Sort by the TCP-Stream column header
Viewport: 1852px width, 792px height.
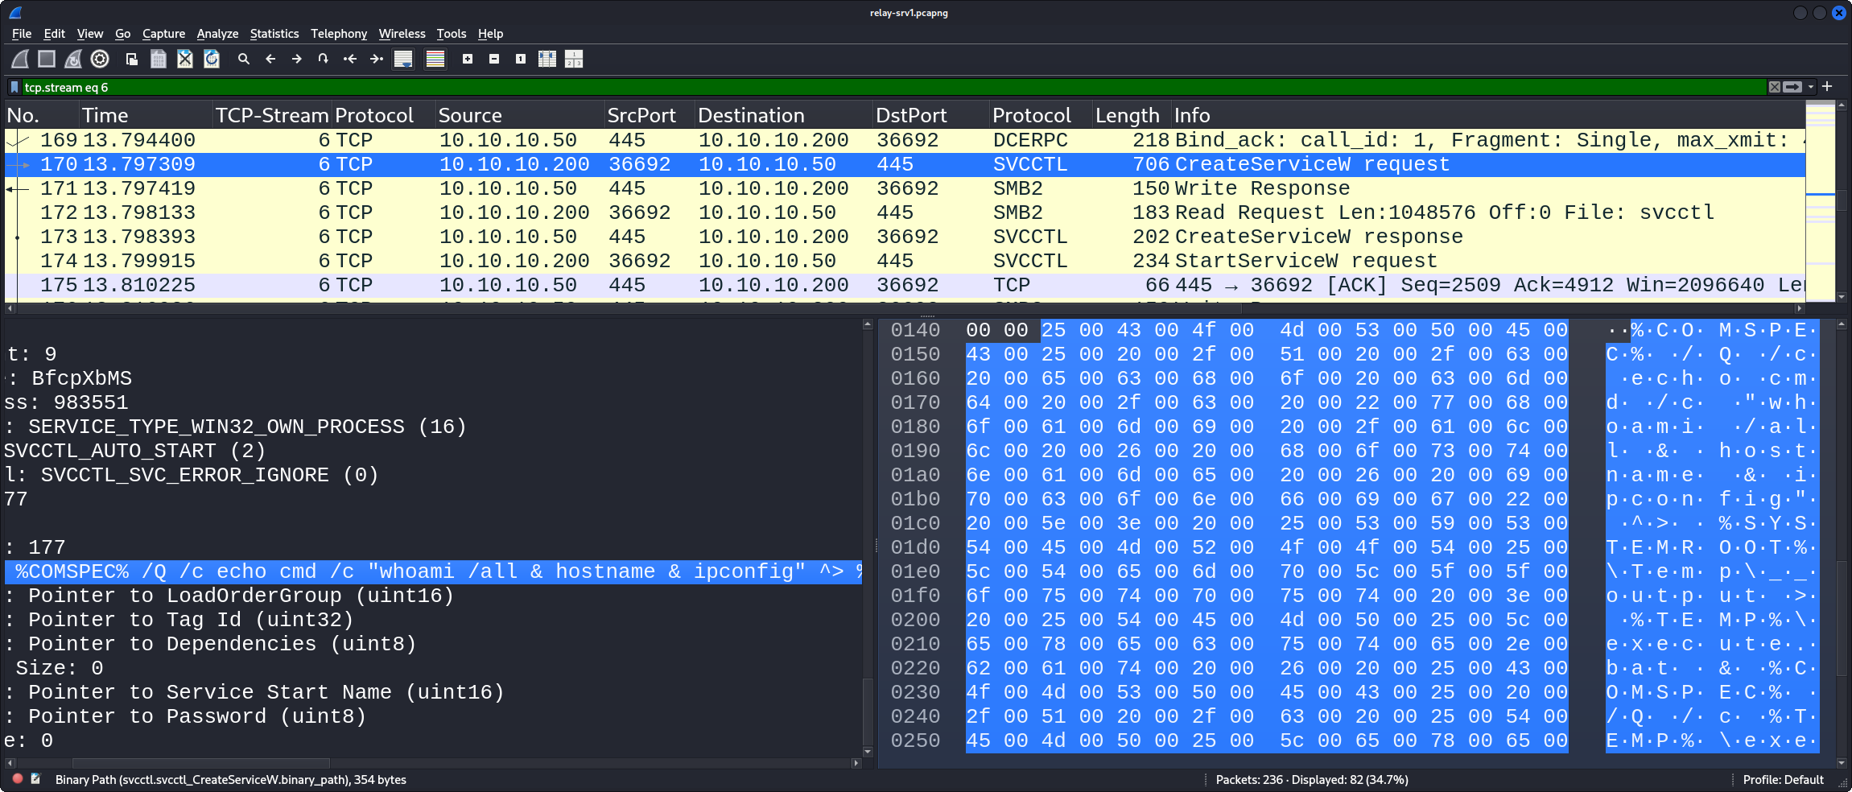point(272,115)
